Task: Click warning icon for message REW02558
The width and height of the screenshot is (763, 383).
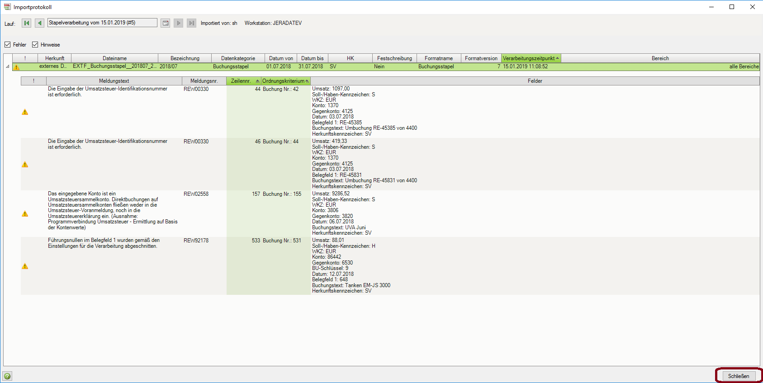Action: [x=25, y=214]
